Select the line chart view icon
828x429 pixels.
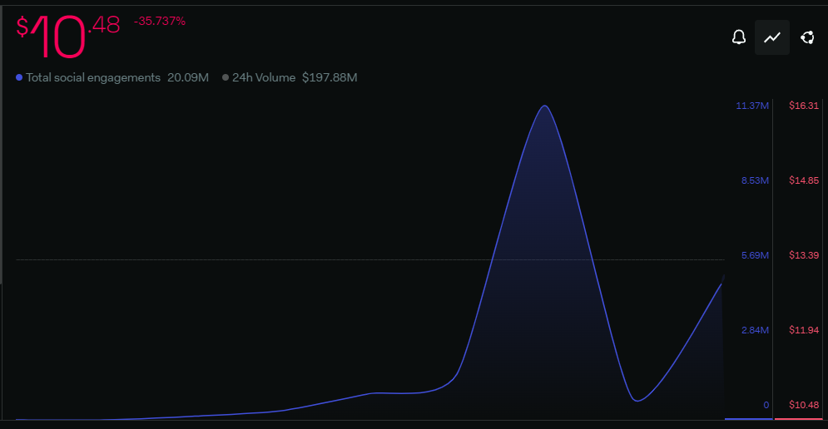pos(772,37)
